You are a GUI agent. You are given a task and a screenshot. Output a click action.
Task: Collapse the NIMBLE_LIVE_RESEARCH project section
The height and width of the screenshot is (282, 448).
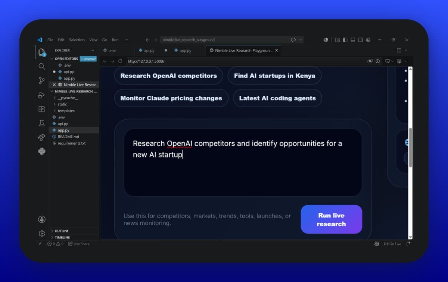click(x=74, y=91)
